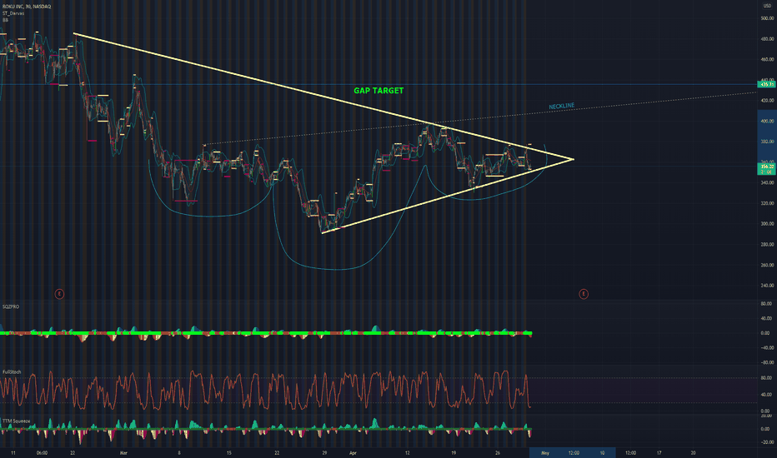Click the 300.00 price axis label
The width and height of the screenshot is (777, 458).
click(x=768, y=224)
